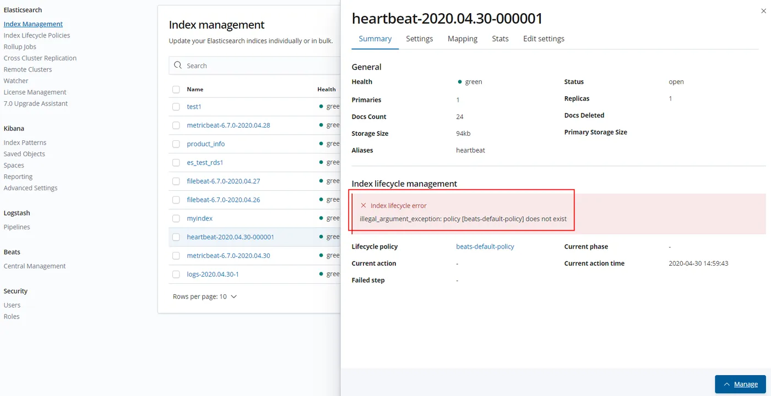771x396 pixels.
Task: Switch to the Summary tab
Action: [375, 38]
